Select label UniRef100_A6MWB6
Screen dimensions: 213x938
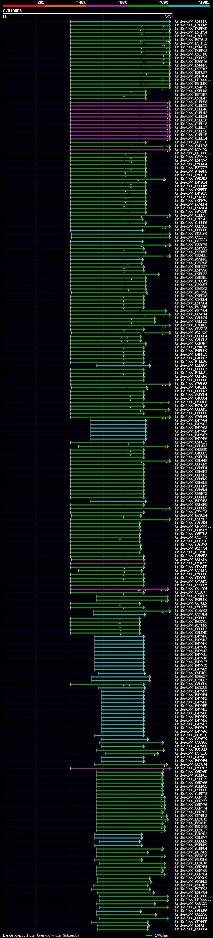click(191, 911)
